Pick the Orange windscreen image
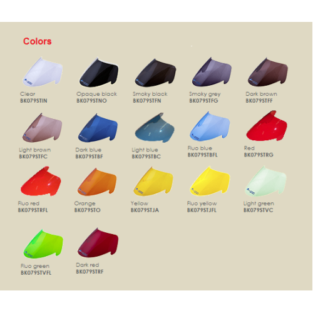The height and width of the screenshot is (313, 313). pyautogui.click(x=97, y=182)
